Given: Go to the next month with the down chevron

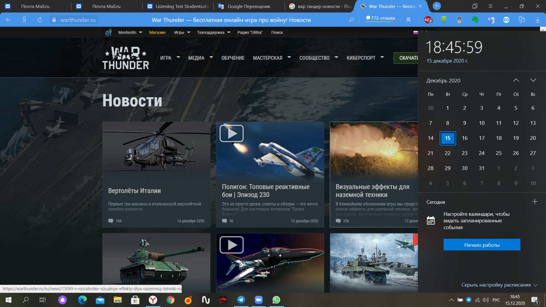Looking at the screenshot, I should [533, 80].
